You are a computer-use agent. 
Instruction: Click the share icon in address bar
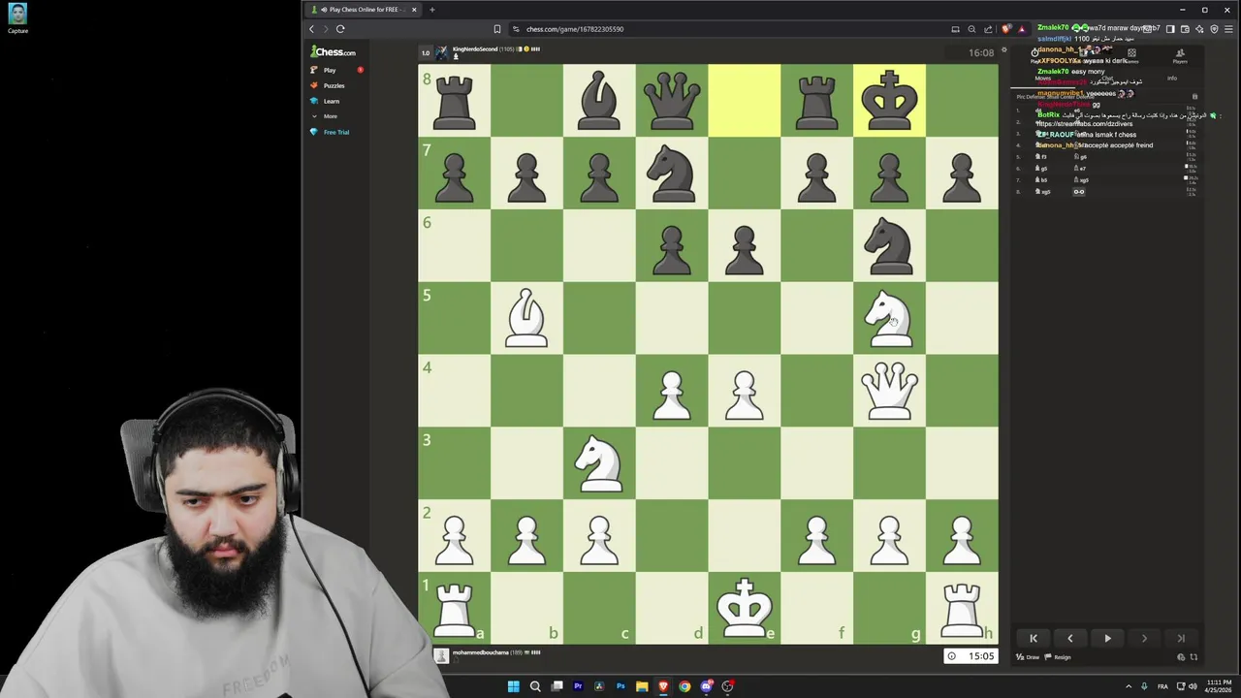click(x=988, y=29)
